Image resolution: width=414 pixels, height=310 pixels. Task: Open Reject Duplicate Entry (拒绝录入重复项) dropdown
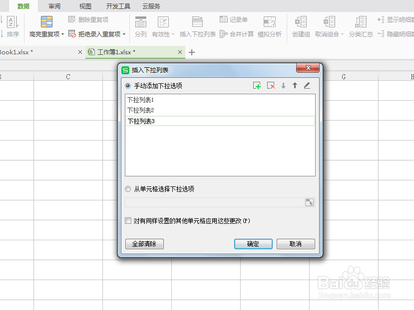124,34
